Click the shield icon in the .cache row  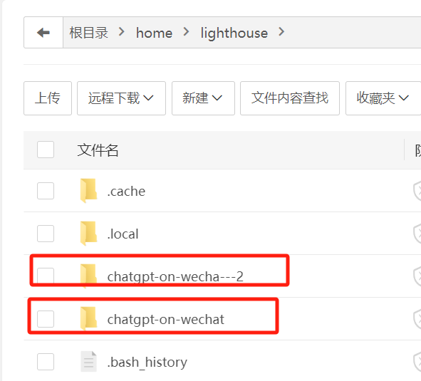point(417,191)
